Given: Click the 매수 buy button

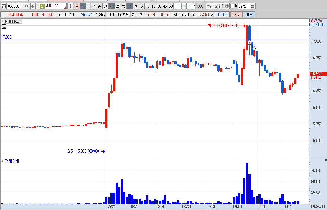Looking at the screenshot, I should click(236, 14).
